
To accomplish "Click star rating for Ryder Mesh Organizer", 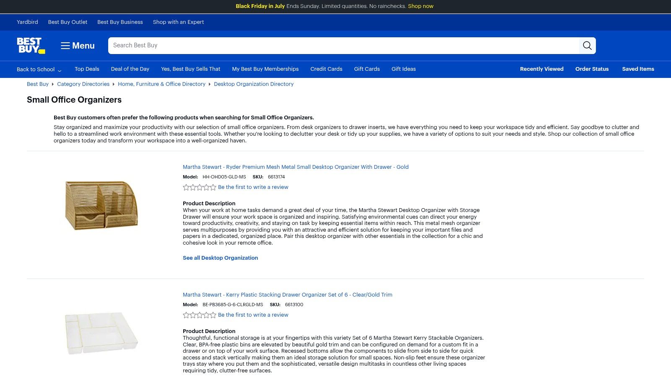I will [x=200, y=187].
